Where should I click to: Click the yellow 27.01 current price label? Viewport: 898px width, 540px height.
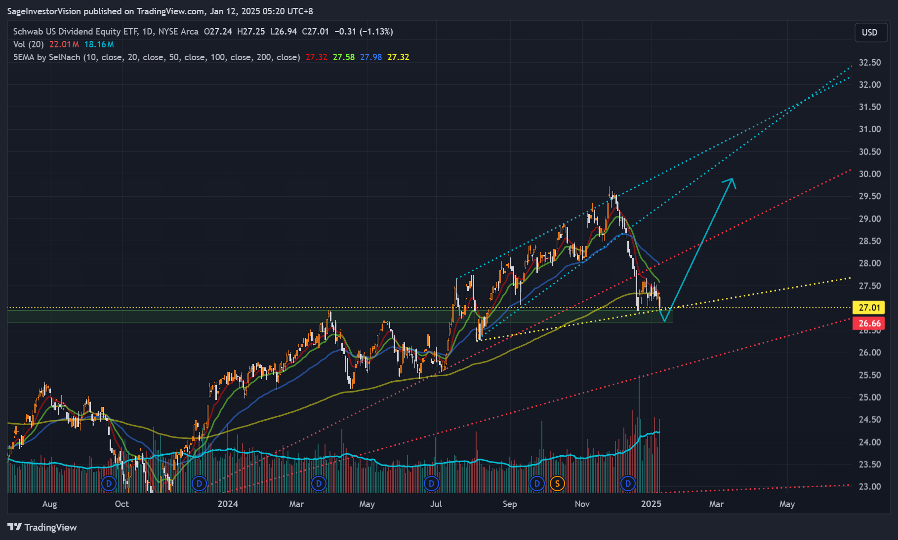coord(869,308)
